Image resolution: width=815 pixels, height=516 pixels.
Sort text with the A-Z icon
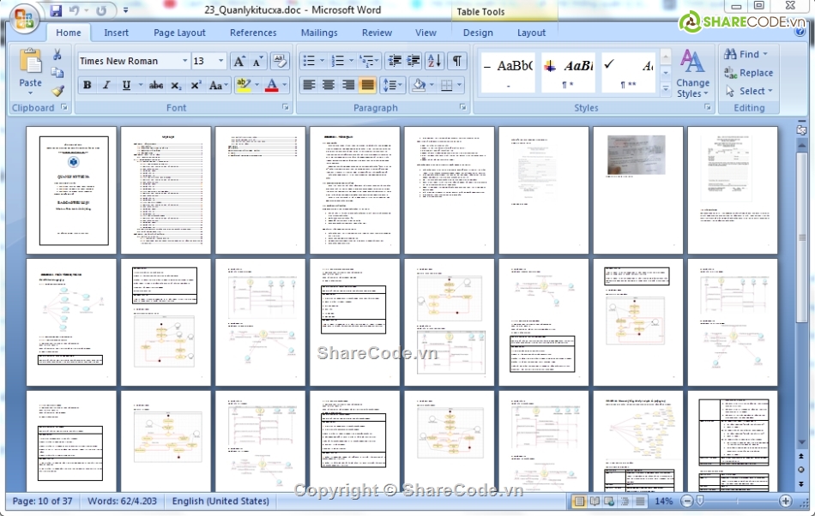pyautogui.click(x=434, y=61)
